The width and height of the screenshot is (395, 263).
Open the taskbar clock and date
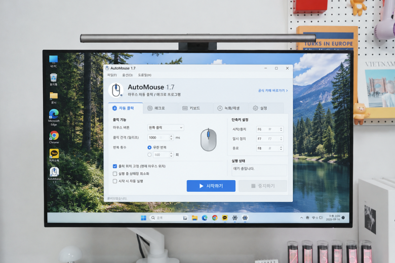click(x=333, y=218)
